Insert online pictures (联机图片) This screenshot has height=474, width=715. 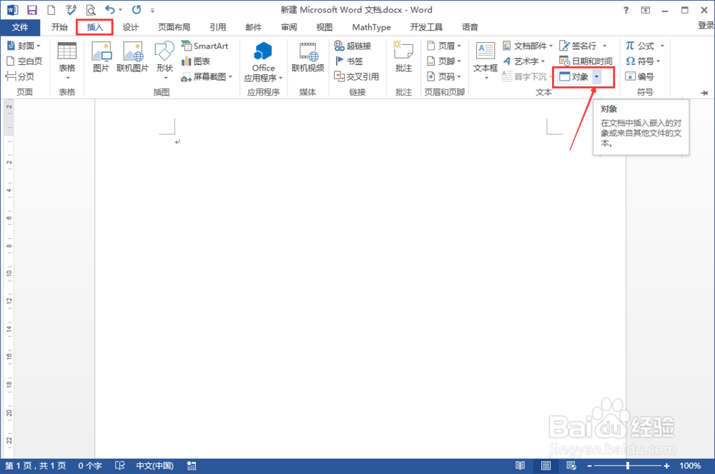pos(133,57)
